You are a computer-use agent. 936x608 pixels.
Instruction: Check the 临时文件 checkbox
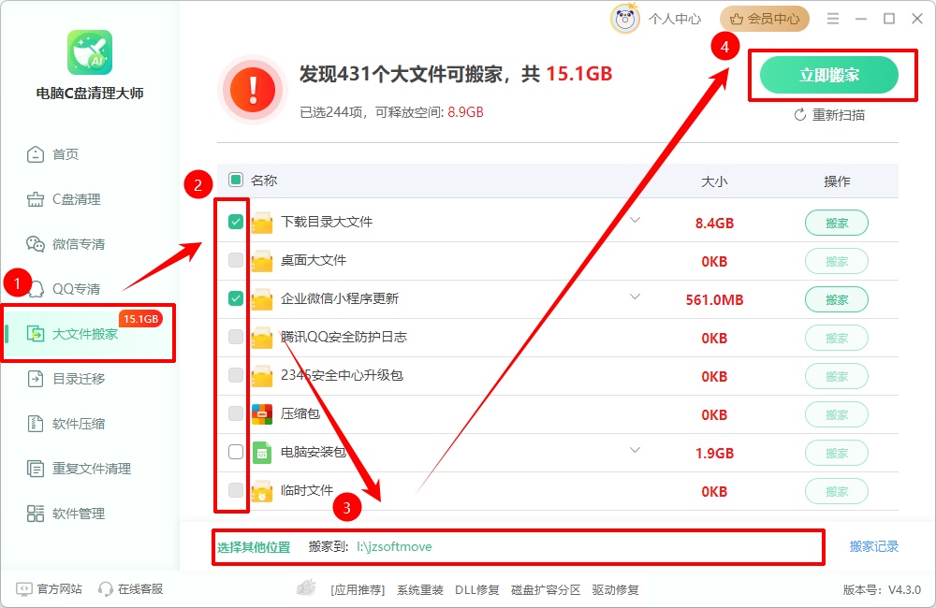click(x=236, y=490)
